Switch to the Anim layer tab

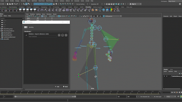click(x=171, y=69)
